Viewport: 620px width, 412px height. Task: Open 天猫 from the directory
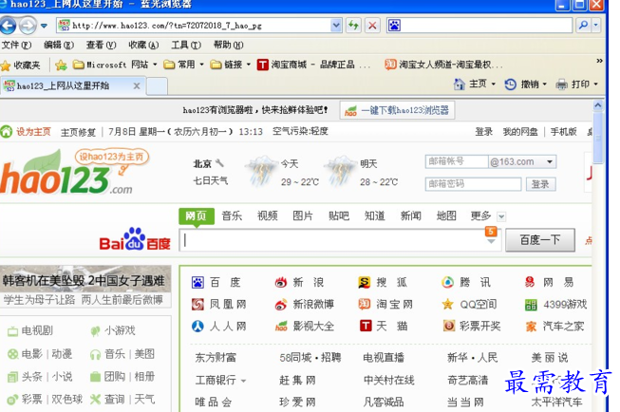coord(384,327)
